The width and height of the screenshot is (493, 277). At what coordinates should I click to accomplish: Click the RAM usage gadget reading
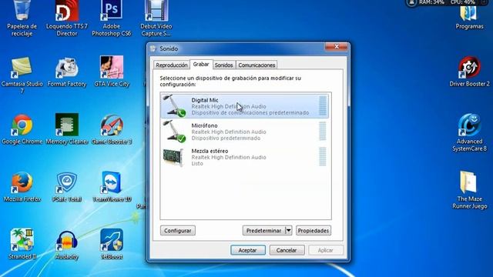[431, 2]
